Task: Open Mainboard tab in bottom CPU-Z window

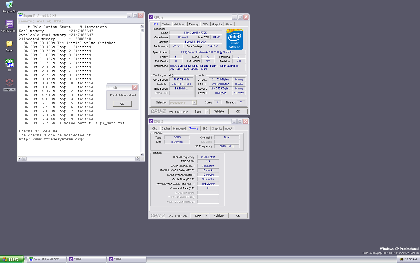Action: coord(179,128)
